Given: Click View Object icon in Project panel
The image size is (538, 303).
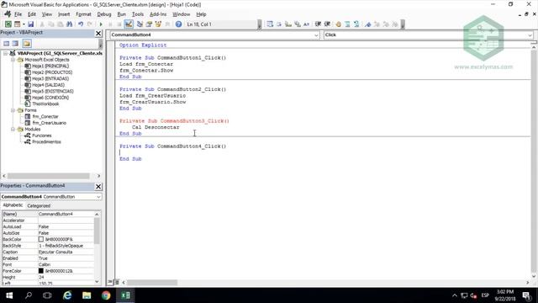Looking at the screenshot, I should click(15, 43).
